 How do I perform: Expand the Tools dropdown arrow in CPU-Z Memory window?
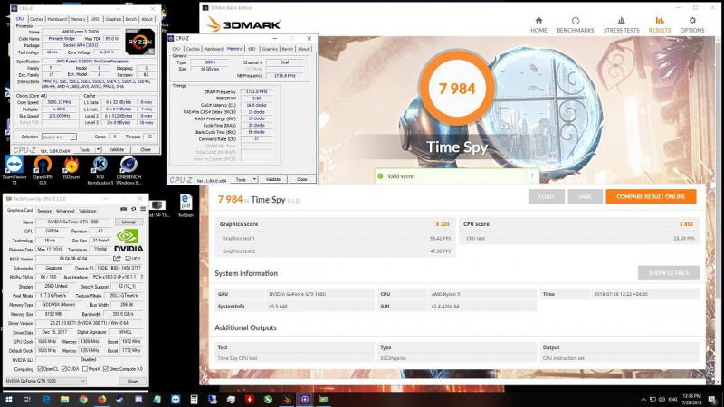tap(256, 179)
